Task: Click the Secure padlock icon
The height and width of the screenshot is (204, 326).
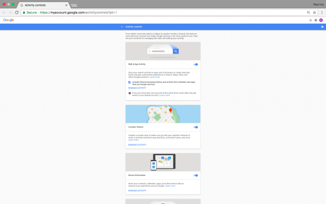Action: (24, 12)
